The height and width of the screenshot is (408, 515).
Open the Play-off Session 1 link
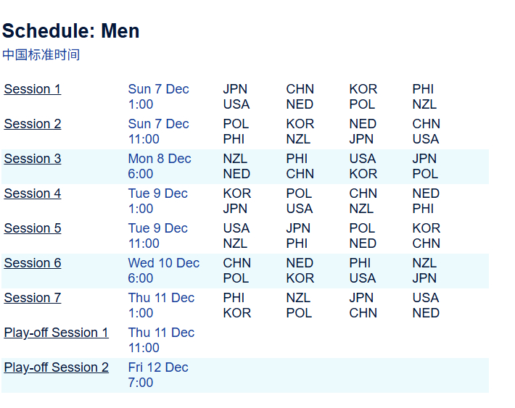tap(56, 333)
